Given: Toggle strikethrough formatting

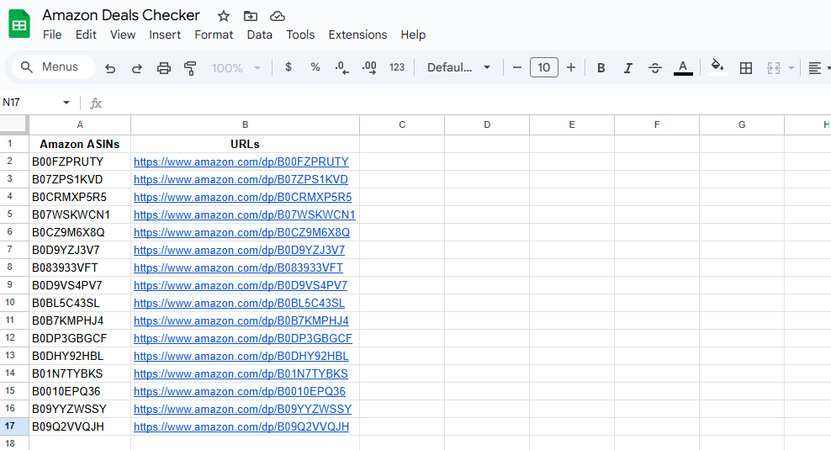Looking at the screenshot, I should click(x=655, y=68).
